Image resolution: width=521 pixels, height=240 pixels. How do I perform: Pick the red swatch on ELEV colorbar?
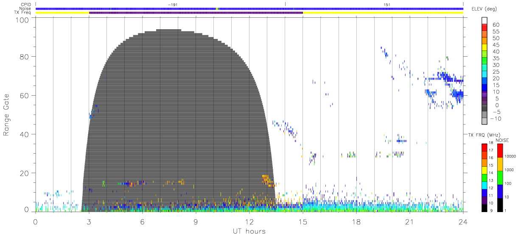click(x=484, y=27)
